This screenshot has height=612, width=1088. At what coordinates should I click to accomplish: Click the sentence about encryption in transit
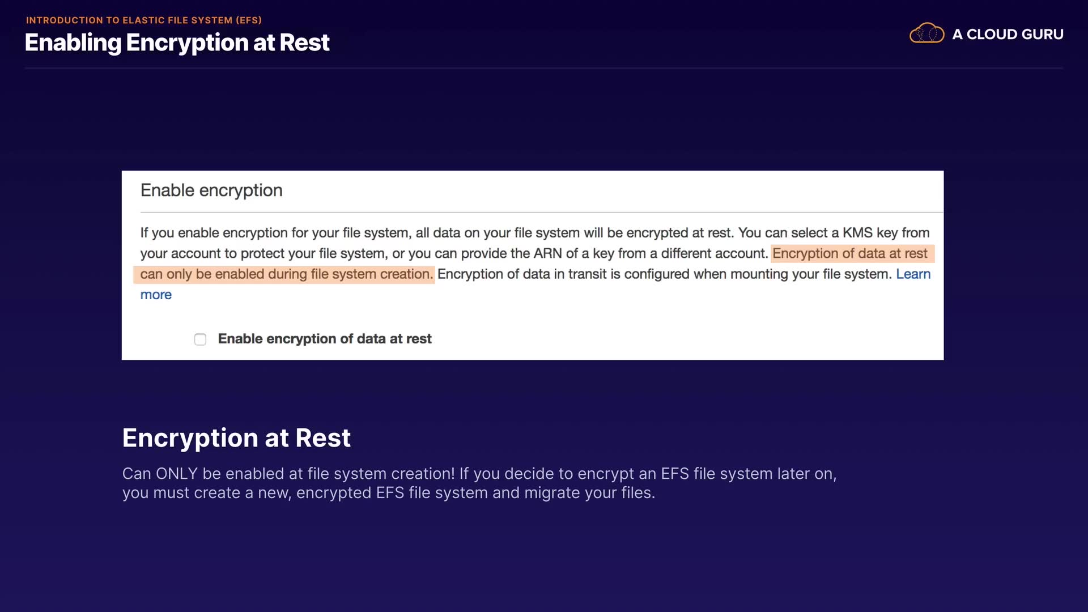click(x=664, y=274)
